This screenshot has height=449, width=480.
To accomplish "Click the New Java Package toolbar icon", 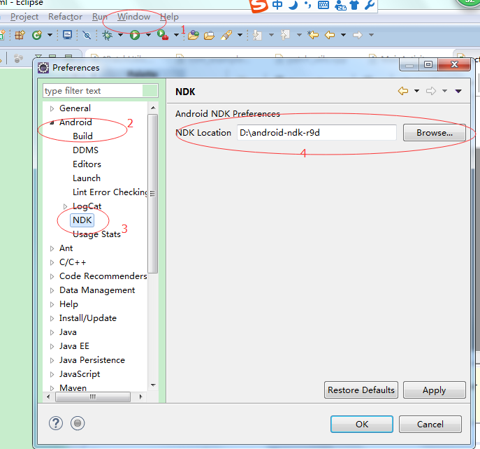I will tap(20, 35).
